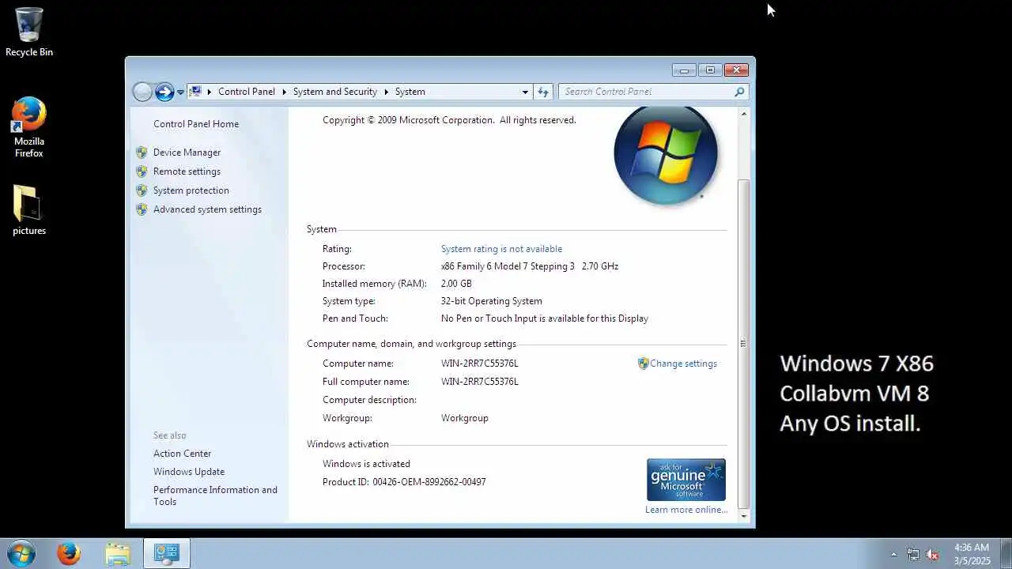Click the scrollbar up arrow

click(x=743, y=115)
